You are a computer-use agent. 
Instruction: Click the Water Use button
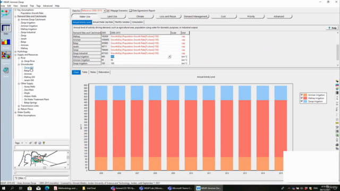[84, 16]
